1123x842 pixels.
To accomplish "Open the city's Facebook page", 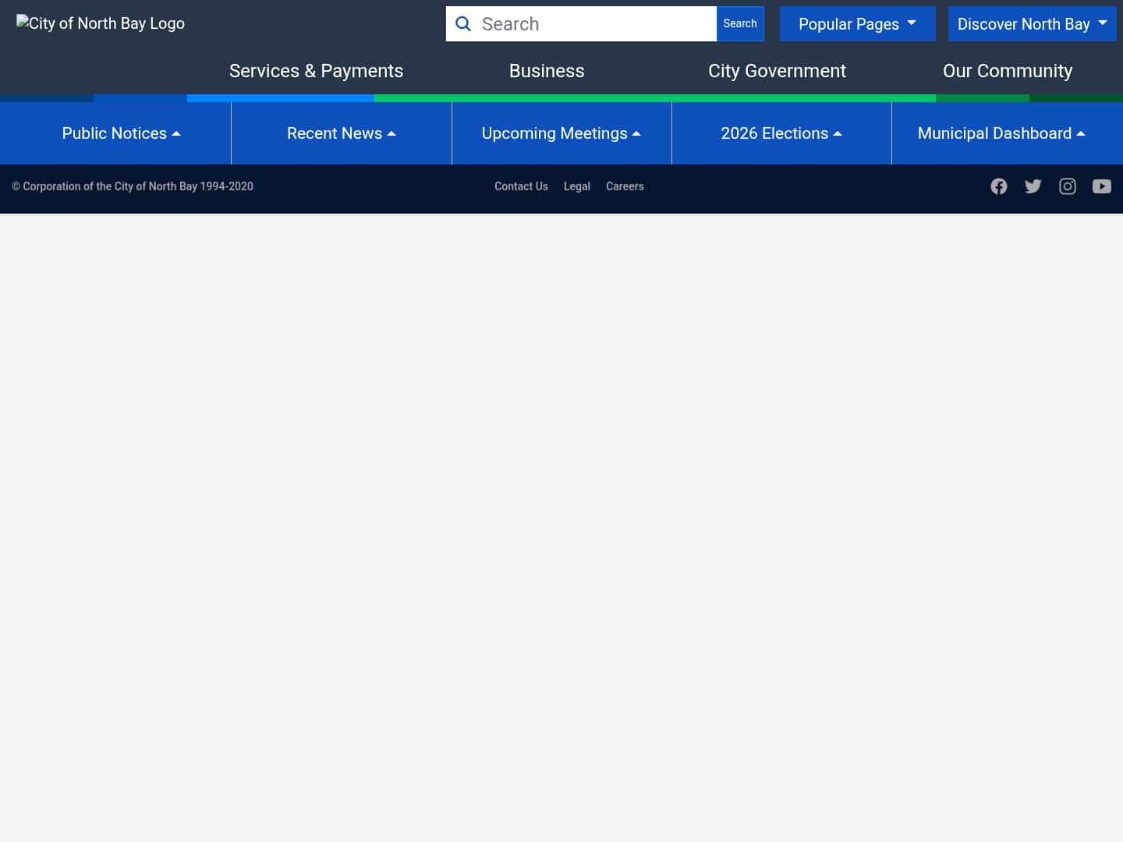I will coord(999,186).
